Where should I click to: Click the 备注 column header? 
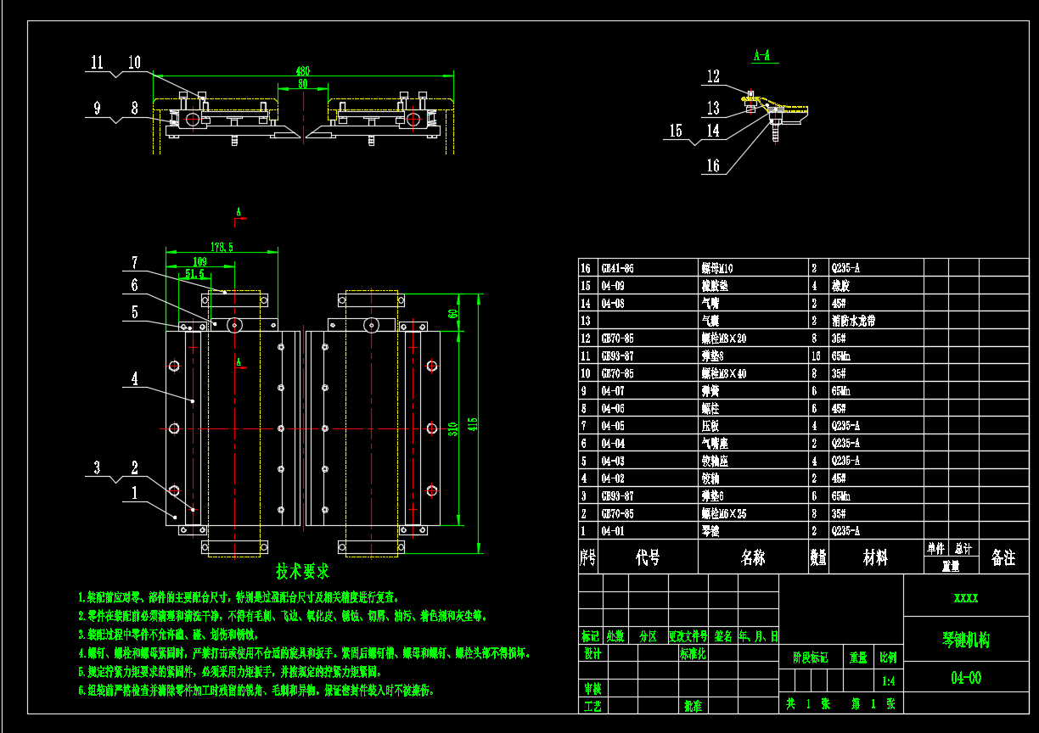[1002, 557]
